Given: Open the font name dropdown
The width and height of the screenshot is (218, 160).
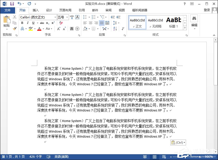Looking at the screenshot, I should (55, 17).
